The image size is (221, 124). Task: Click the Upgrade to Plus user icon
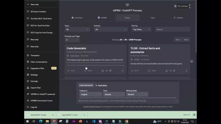pyautogui.click(x=28, y=68)
